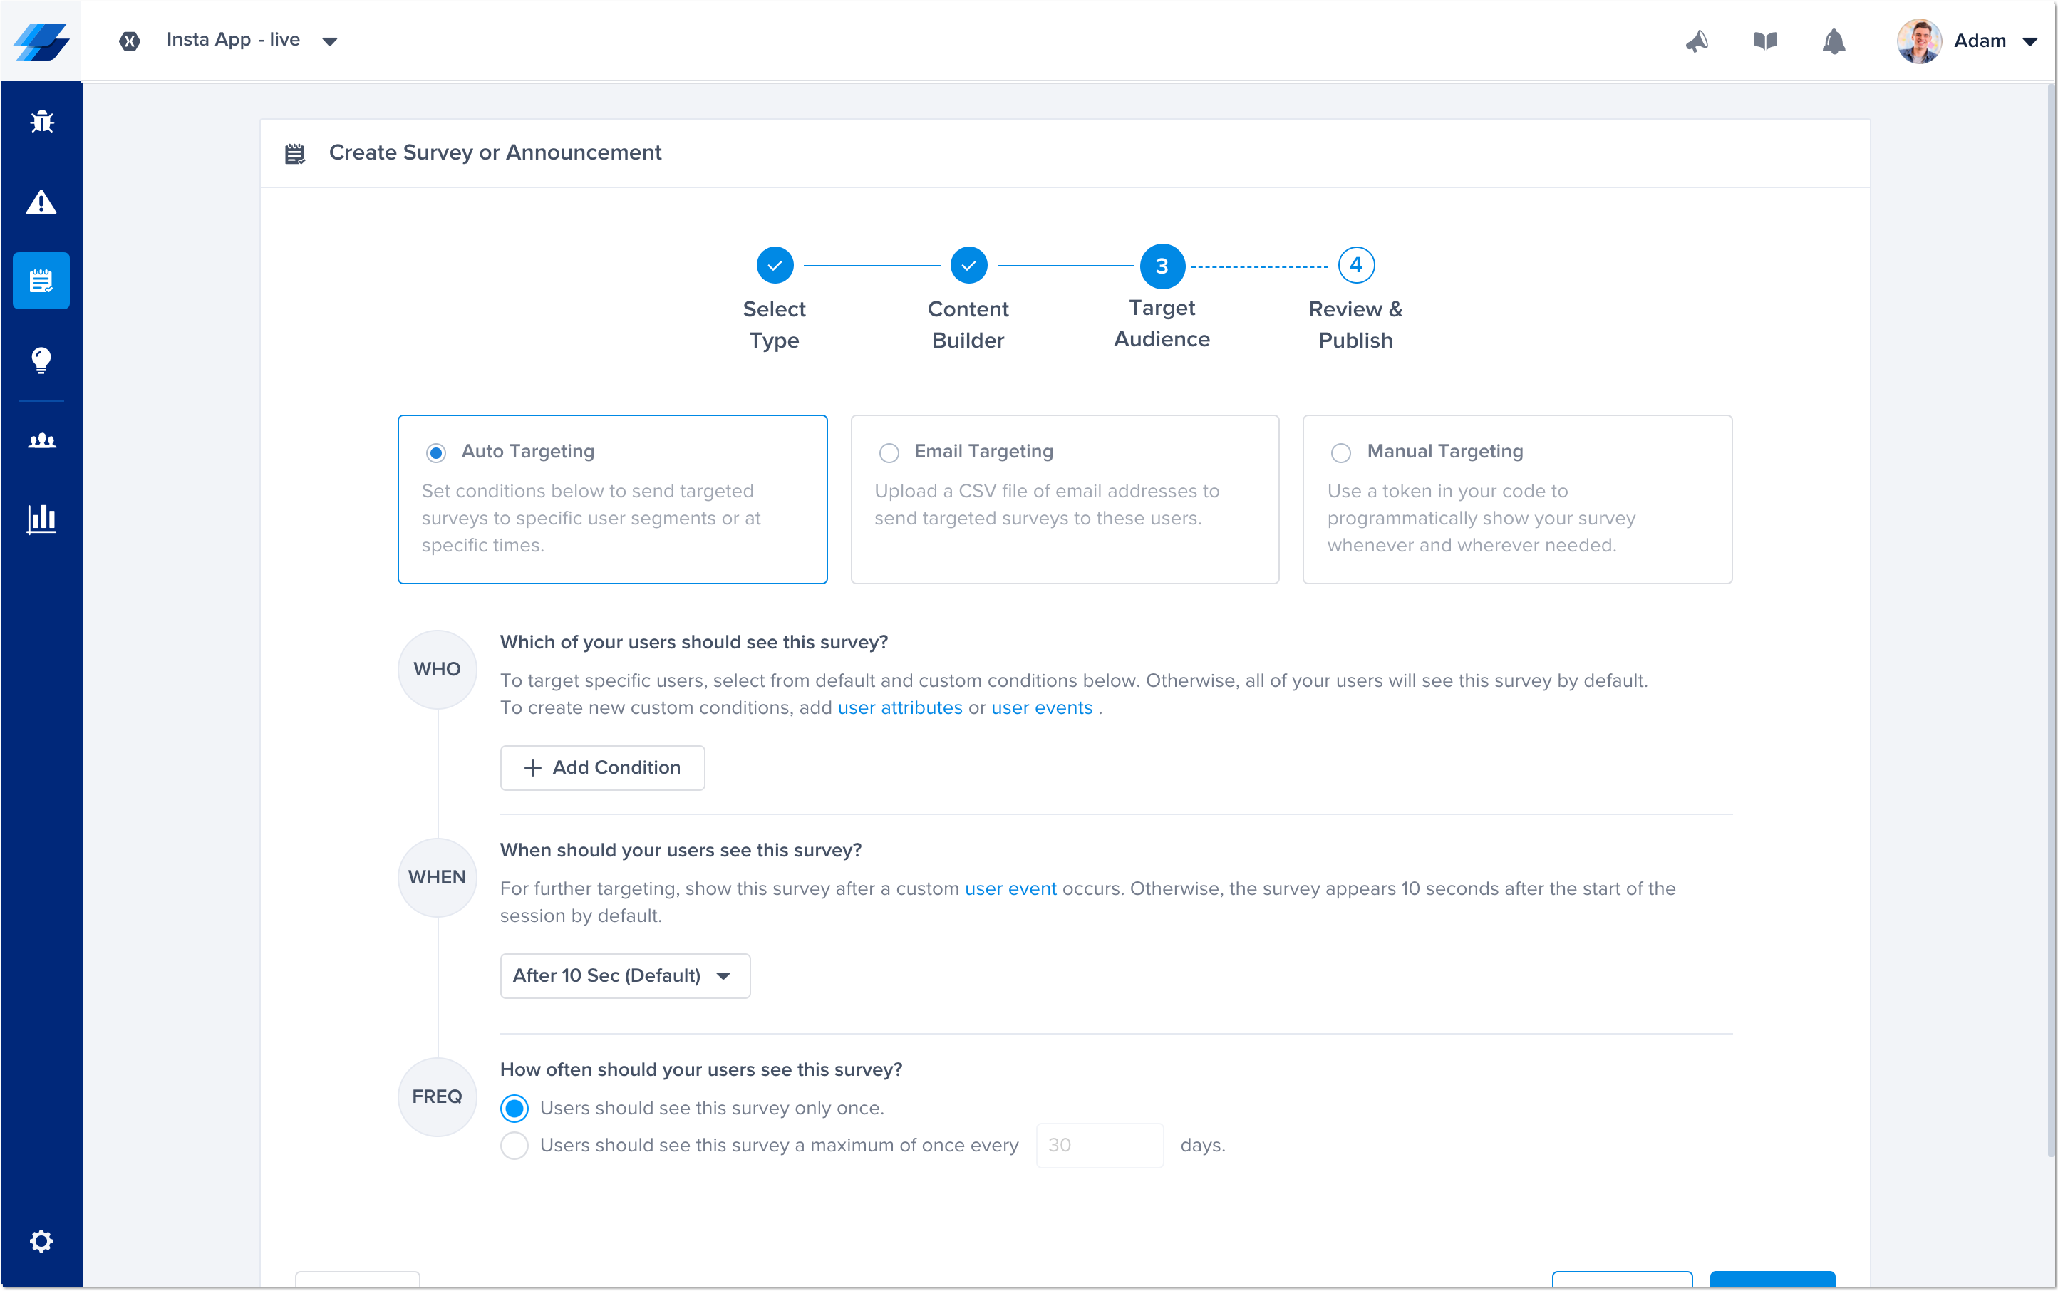
Task: Expand Adam user account menu
Action: pyautogui.click(x=2029, y=41)
